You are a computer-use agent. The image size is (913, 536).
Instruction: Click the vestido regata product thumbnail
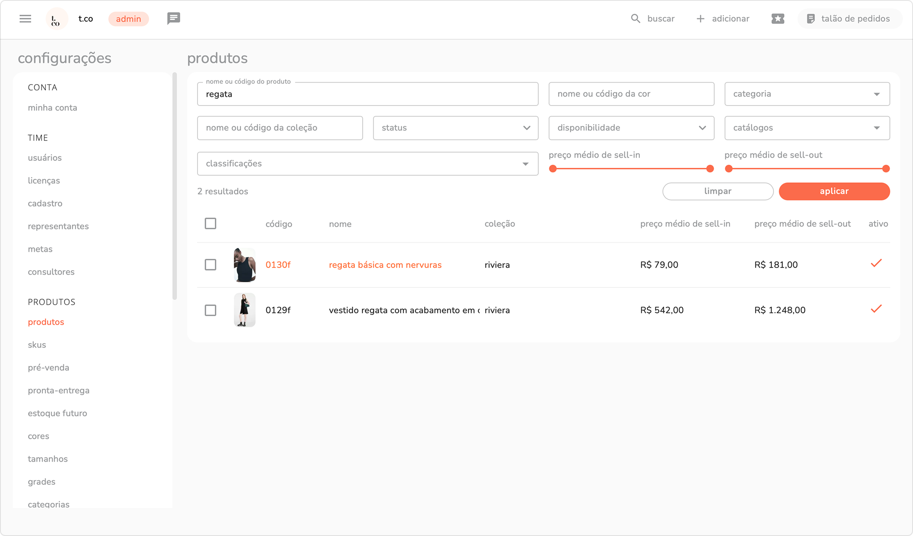tap(244, 310)
